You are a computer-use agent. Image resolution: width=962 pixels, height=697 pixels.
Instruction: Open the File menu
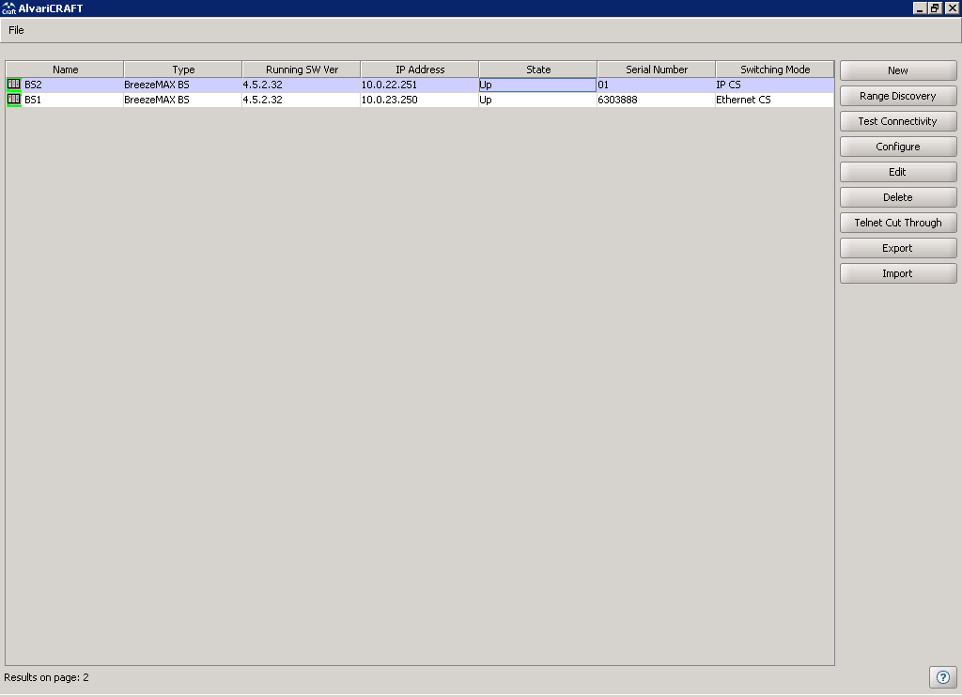coord(16,30)
